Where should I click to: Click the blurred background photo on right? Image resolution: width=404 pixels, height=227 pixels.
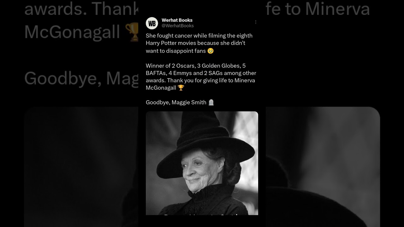(323, 167)
